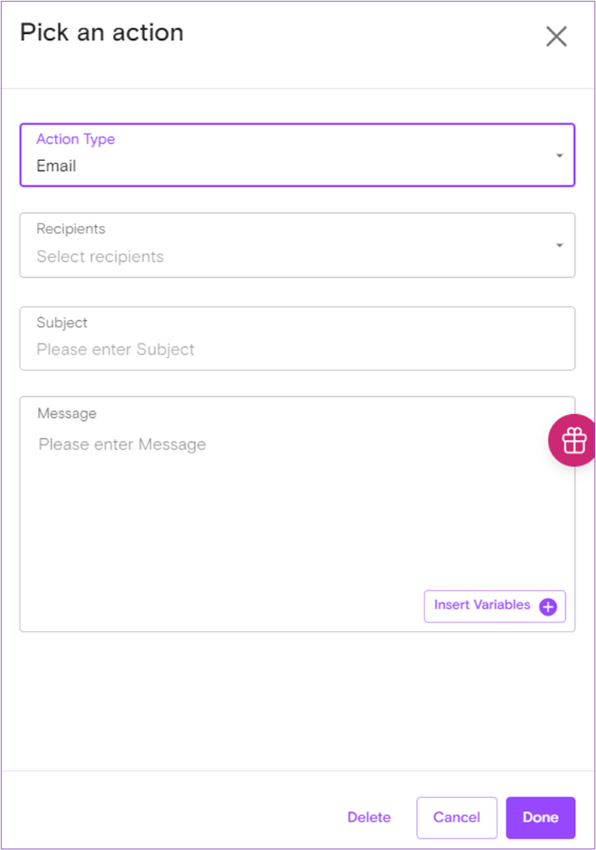Image resolution: width=596 pixels, height=850 pixels.
Task: Expand the Action Type dropdown arrow
Action: [559, 156]
